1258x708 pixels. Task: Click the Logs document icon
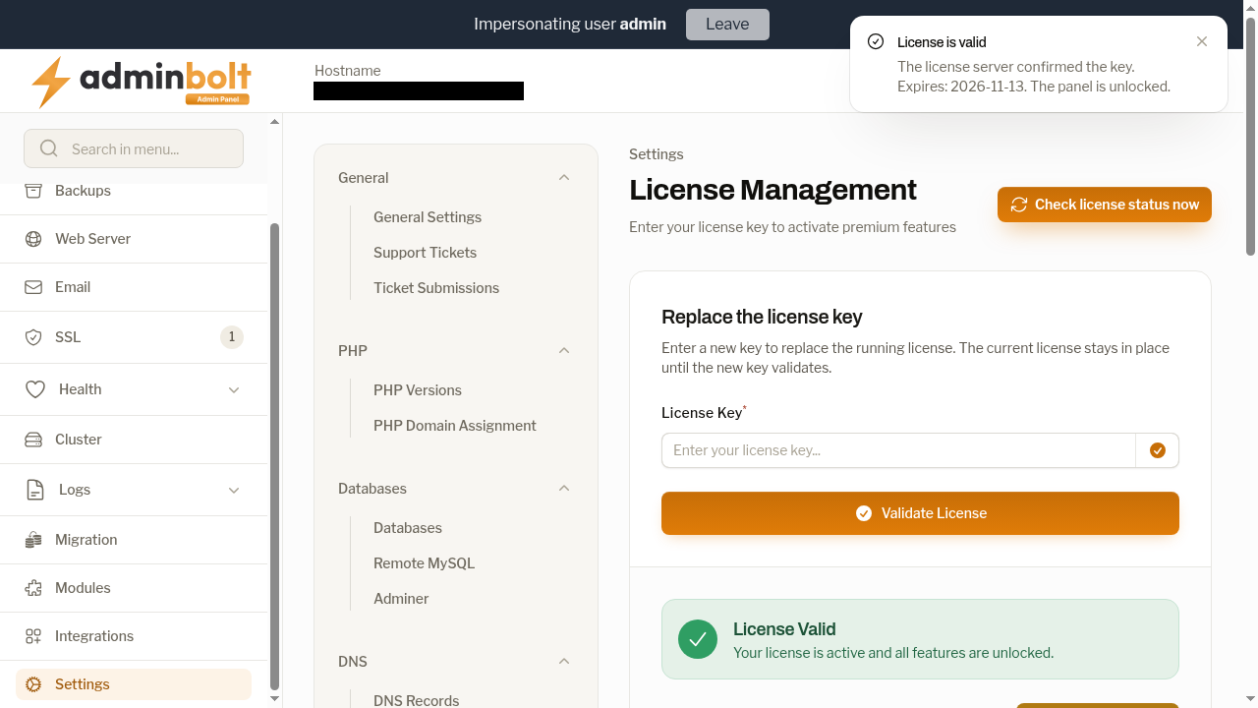(x=35, y=490)
